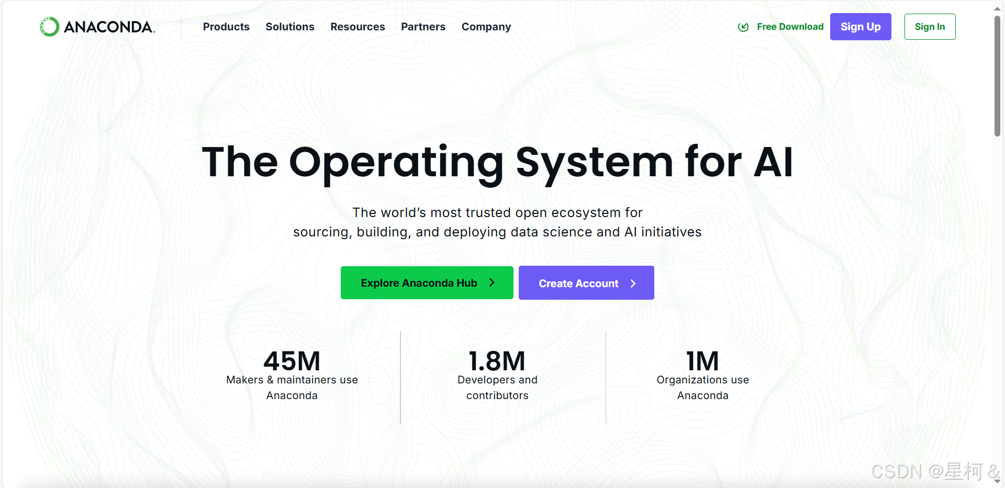Viewport: 1005px width, 488px height.
Task: Click the purple Sign Up button
Action: click(x=861, y=27)
